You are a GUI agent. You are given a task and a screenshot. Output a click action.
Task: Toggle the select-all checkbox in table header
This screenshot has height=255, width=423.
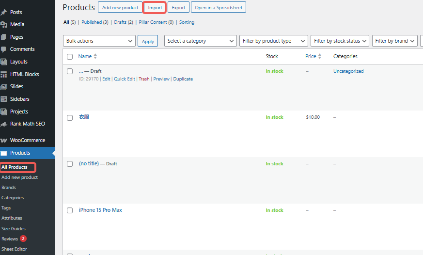tap(70, 57)
